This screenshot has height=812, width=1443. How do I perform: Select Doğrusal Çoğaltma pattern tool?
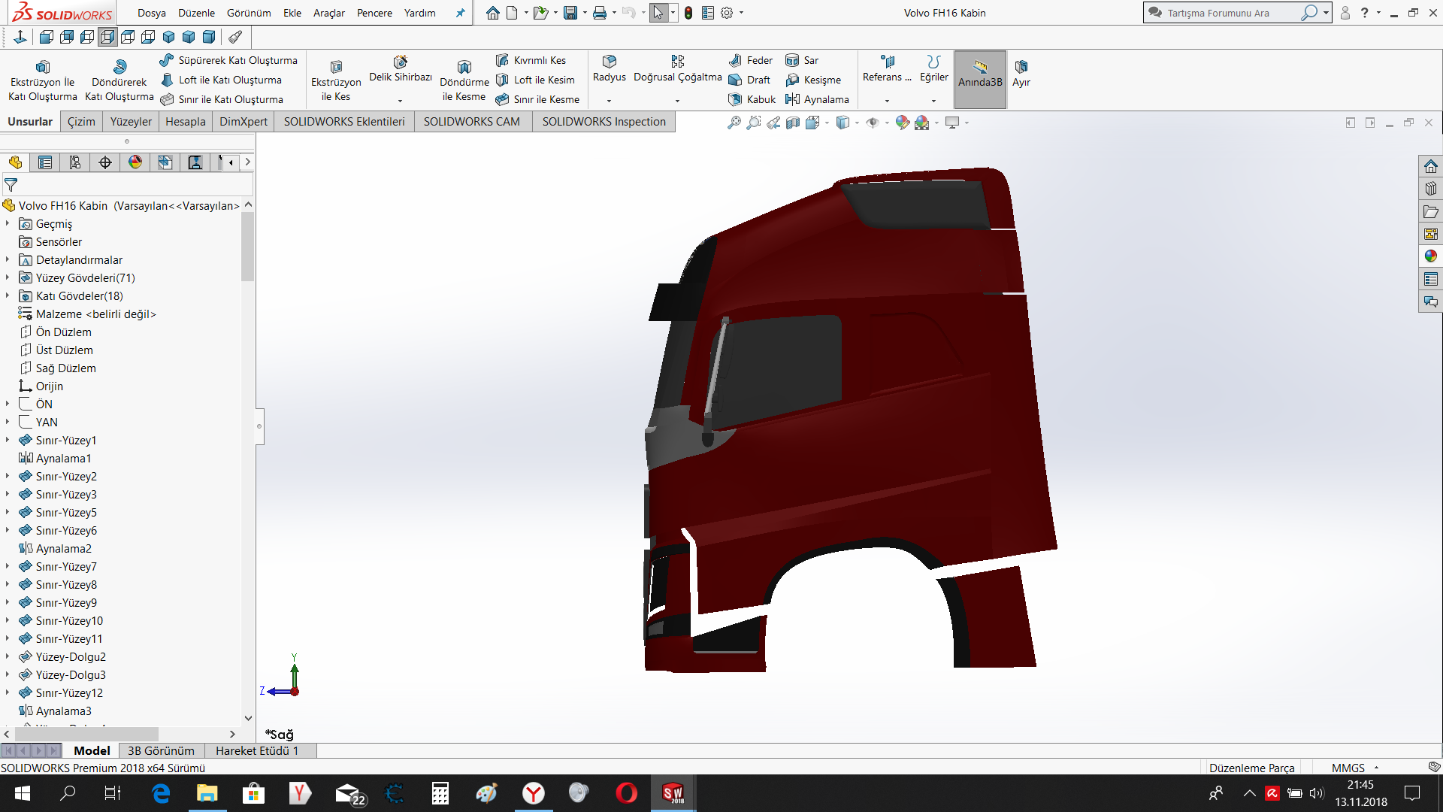pyautogui.click(x=677, y=69)
